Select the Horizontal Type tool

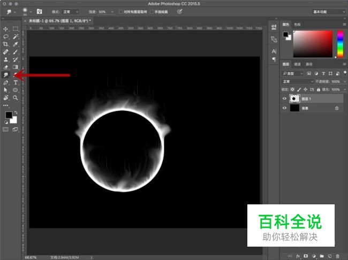tap(16, 83)
